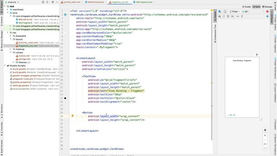Image resolution: width=277 pixels, height=156 pixels.
Task: Click the horizontal expand icon in design toolbar
Action: point(238,16)
